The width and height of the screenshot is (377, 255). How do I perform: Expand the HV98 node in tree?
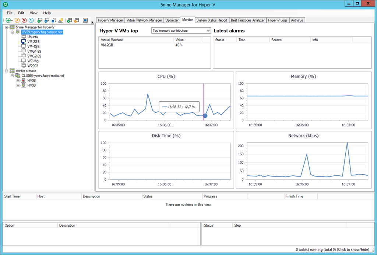click(x=18, y=81)
